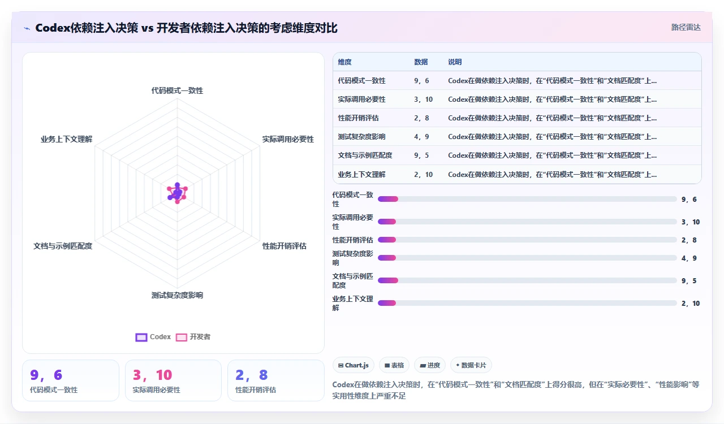The width and height of the screenshot is (724, 424).
Task: Click the radar axis label 代码模式一致性
Action: 177,90
